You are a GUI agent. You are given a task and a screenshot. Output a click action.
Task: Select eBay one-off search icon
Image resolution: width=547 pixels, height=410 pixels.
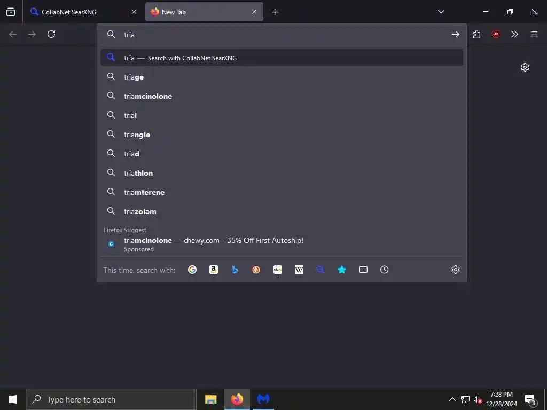(278, 270)
